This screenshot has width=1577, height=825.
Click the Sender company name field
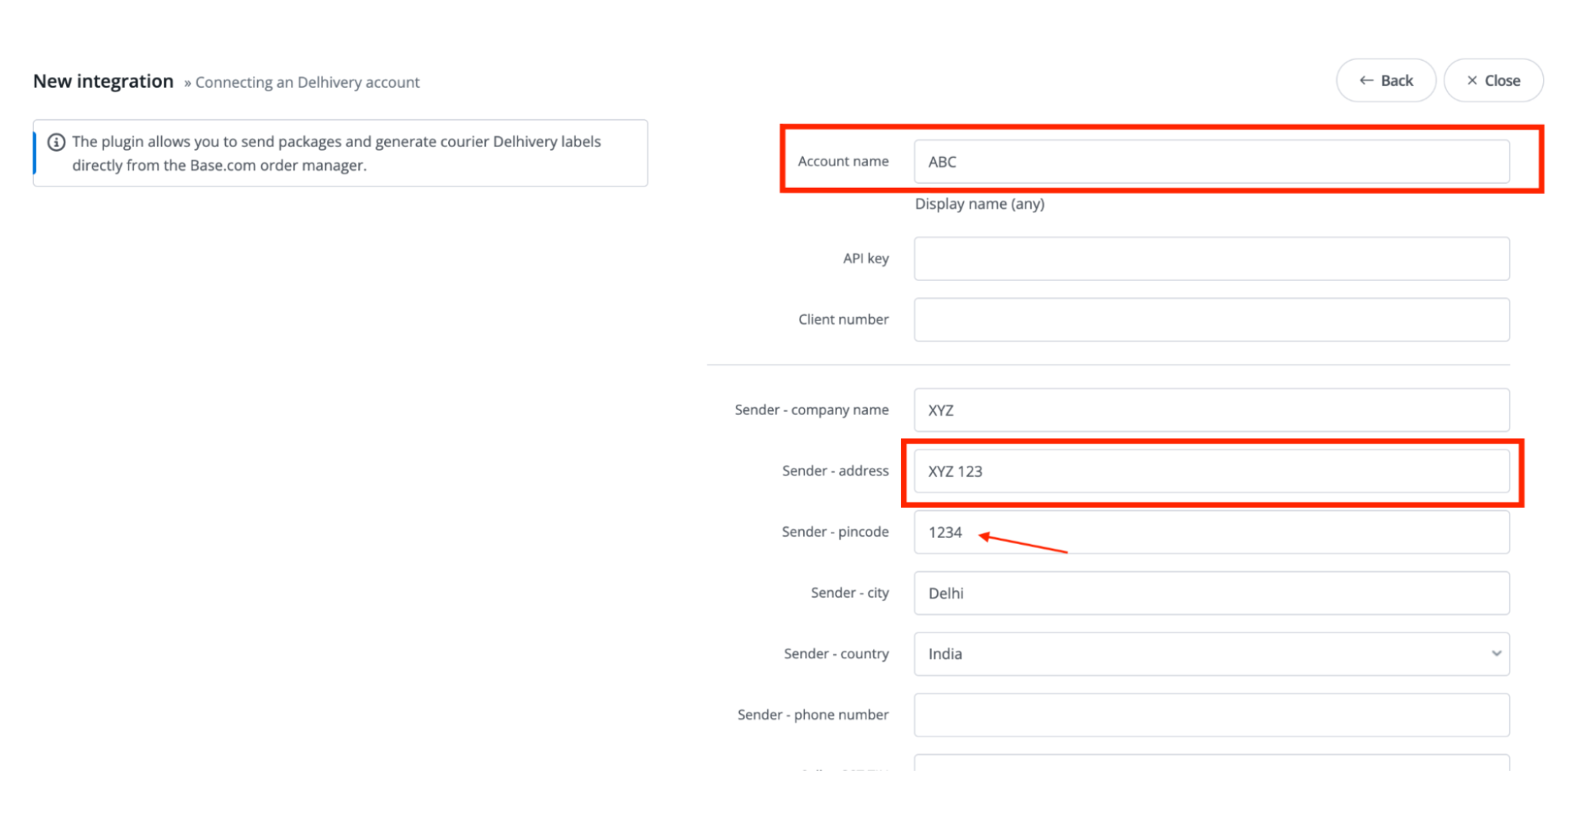1210,410
